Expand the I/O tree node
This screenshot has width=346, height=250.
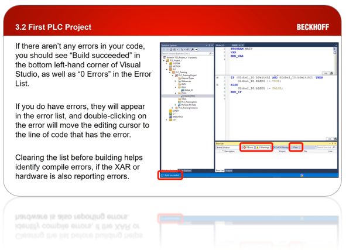(166, 119)
